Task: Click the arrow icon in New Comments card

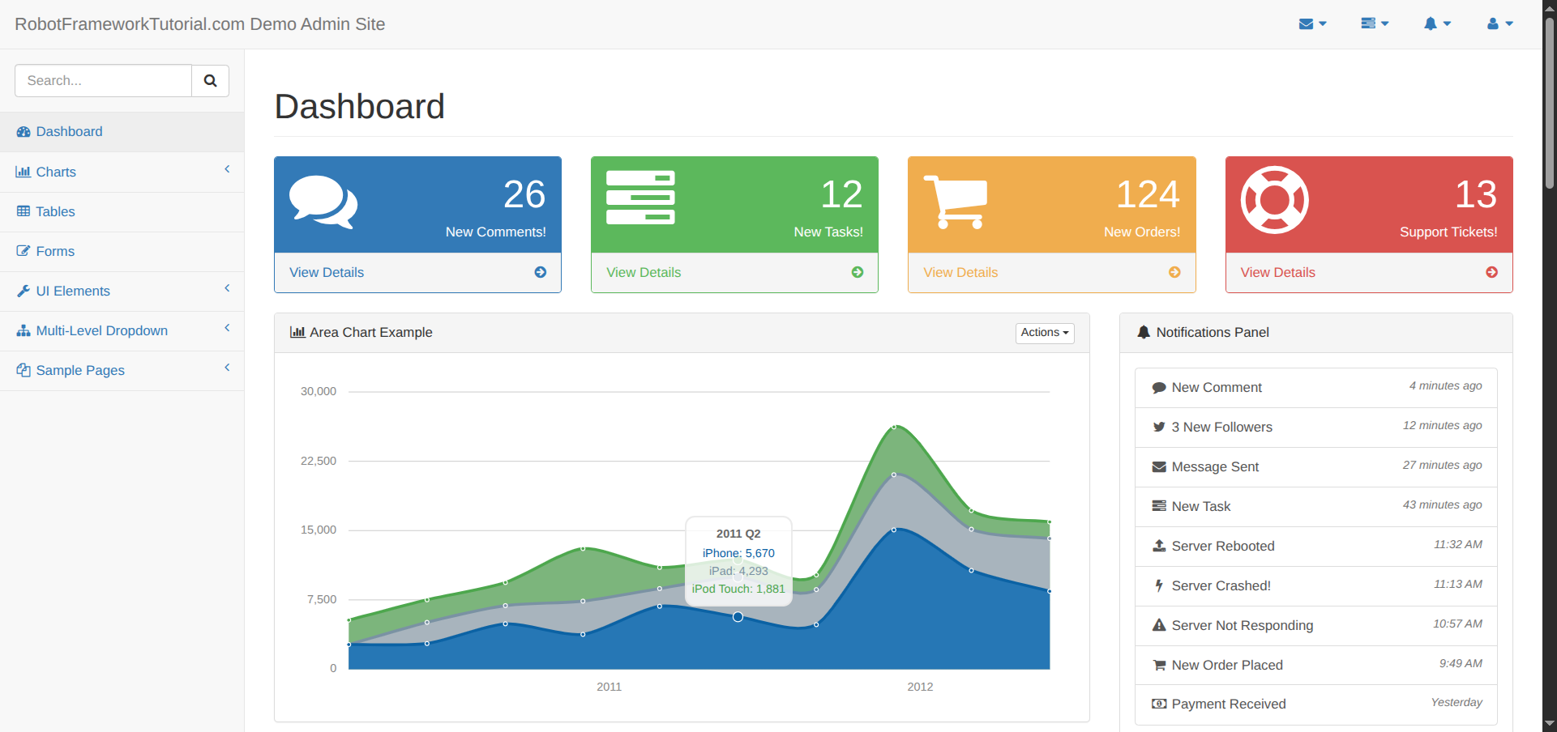Action: point(540,273)
